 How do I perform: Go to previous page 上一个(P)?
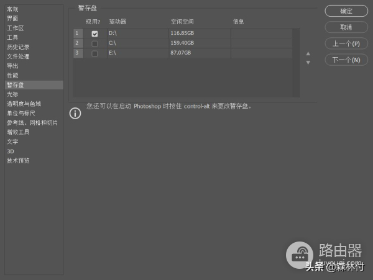[x=346, y=43]
